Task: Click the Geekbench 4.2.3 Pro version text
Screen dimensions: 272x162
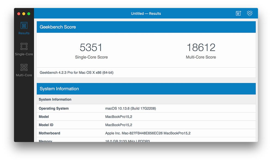Action: pyautogui.click(x=76, y=73)
